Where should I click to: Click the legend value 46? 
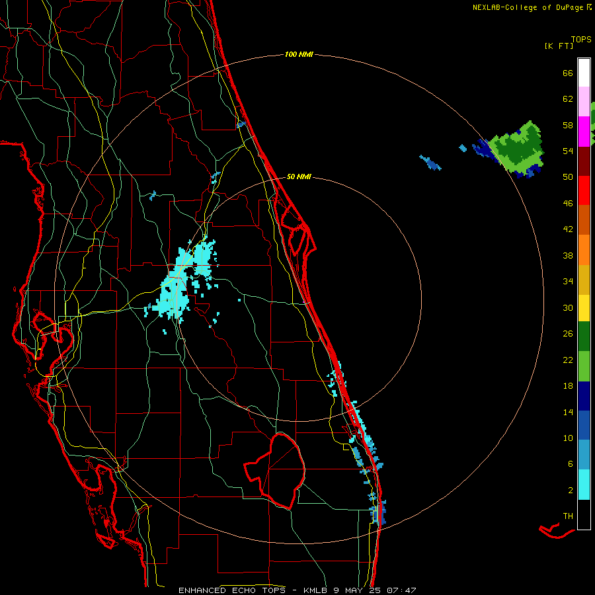568,203
